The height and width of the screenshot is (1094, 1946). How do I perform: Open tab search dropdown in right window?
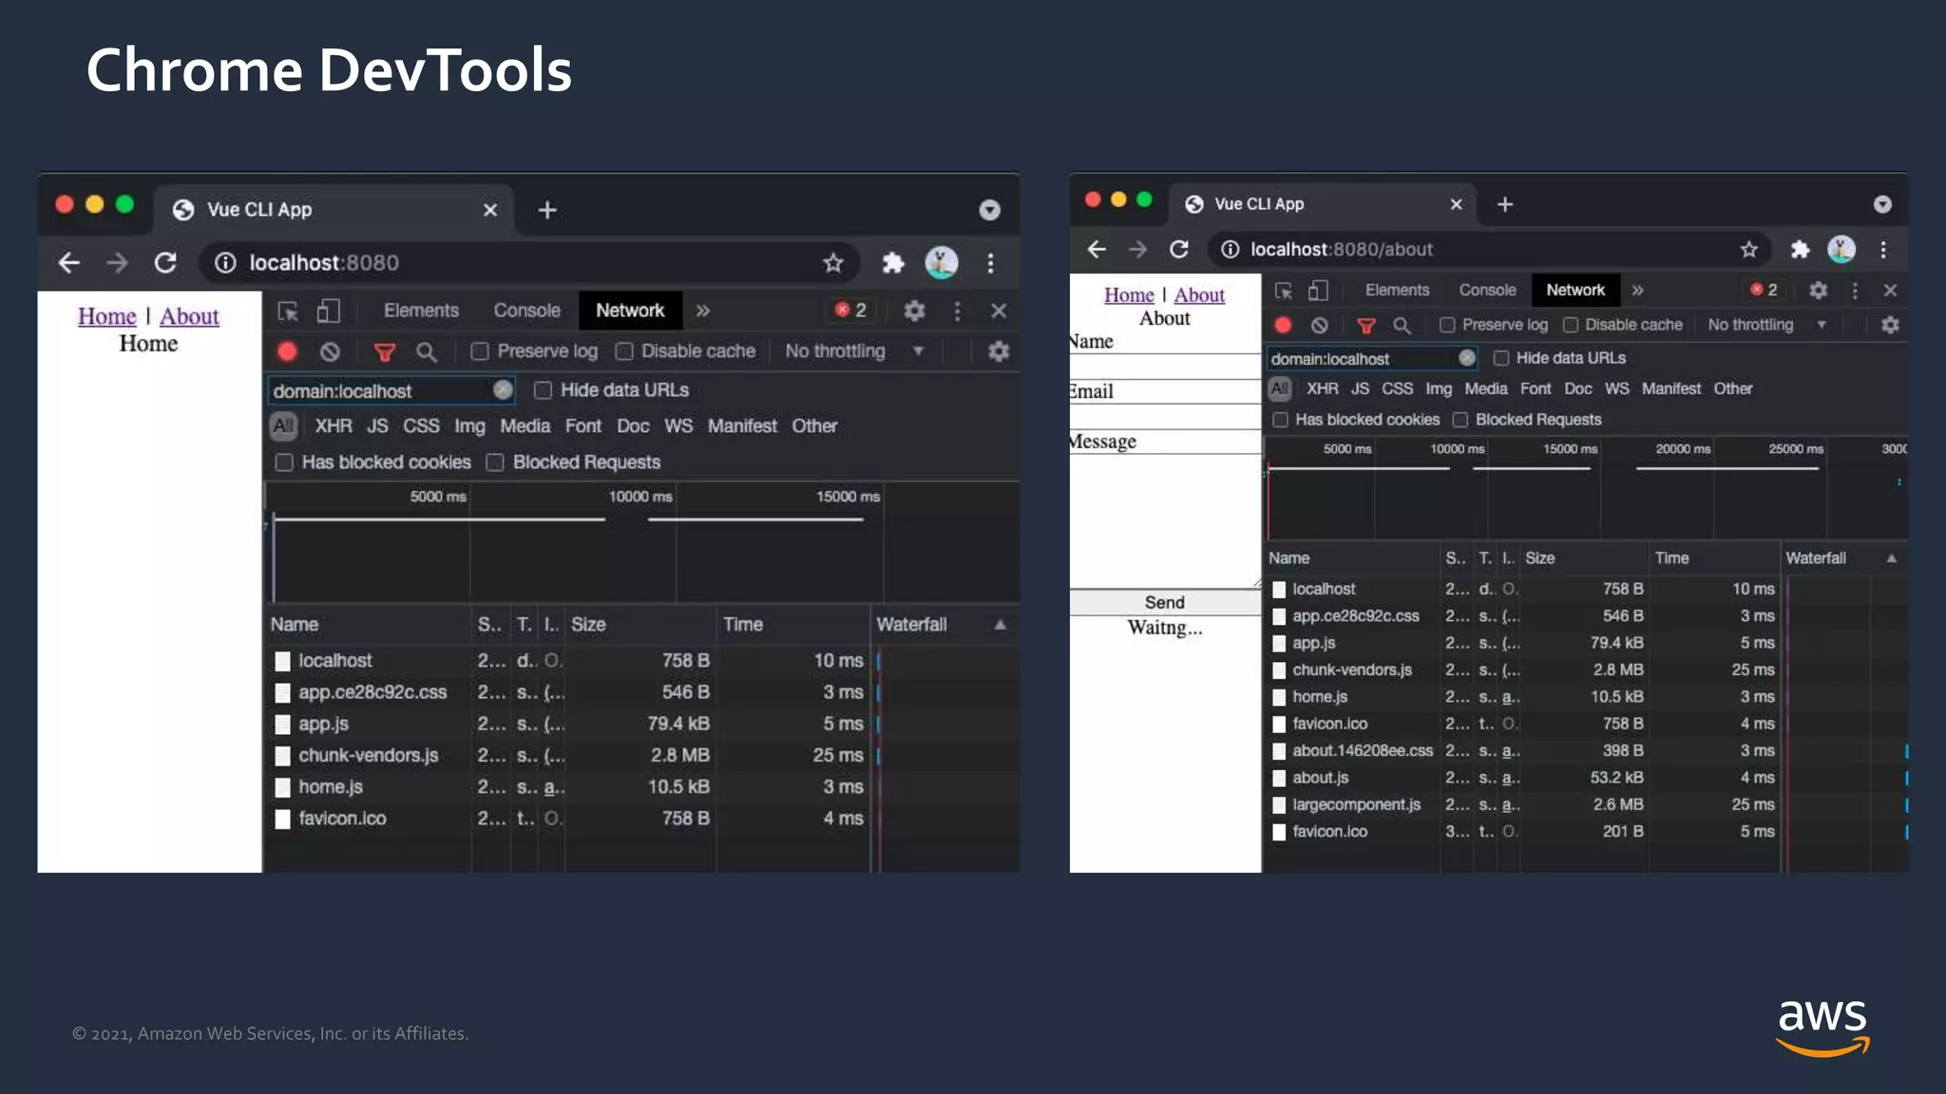point(1882,204)
